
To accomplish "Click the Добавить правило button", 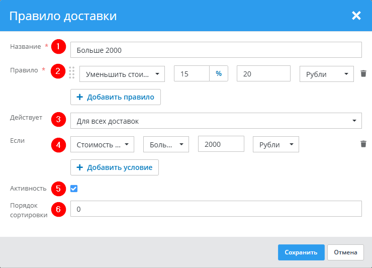I will coord(116,97).
